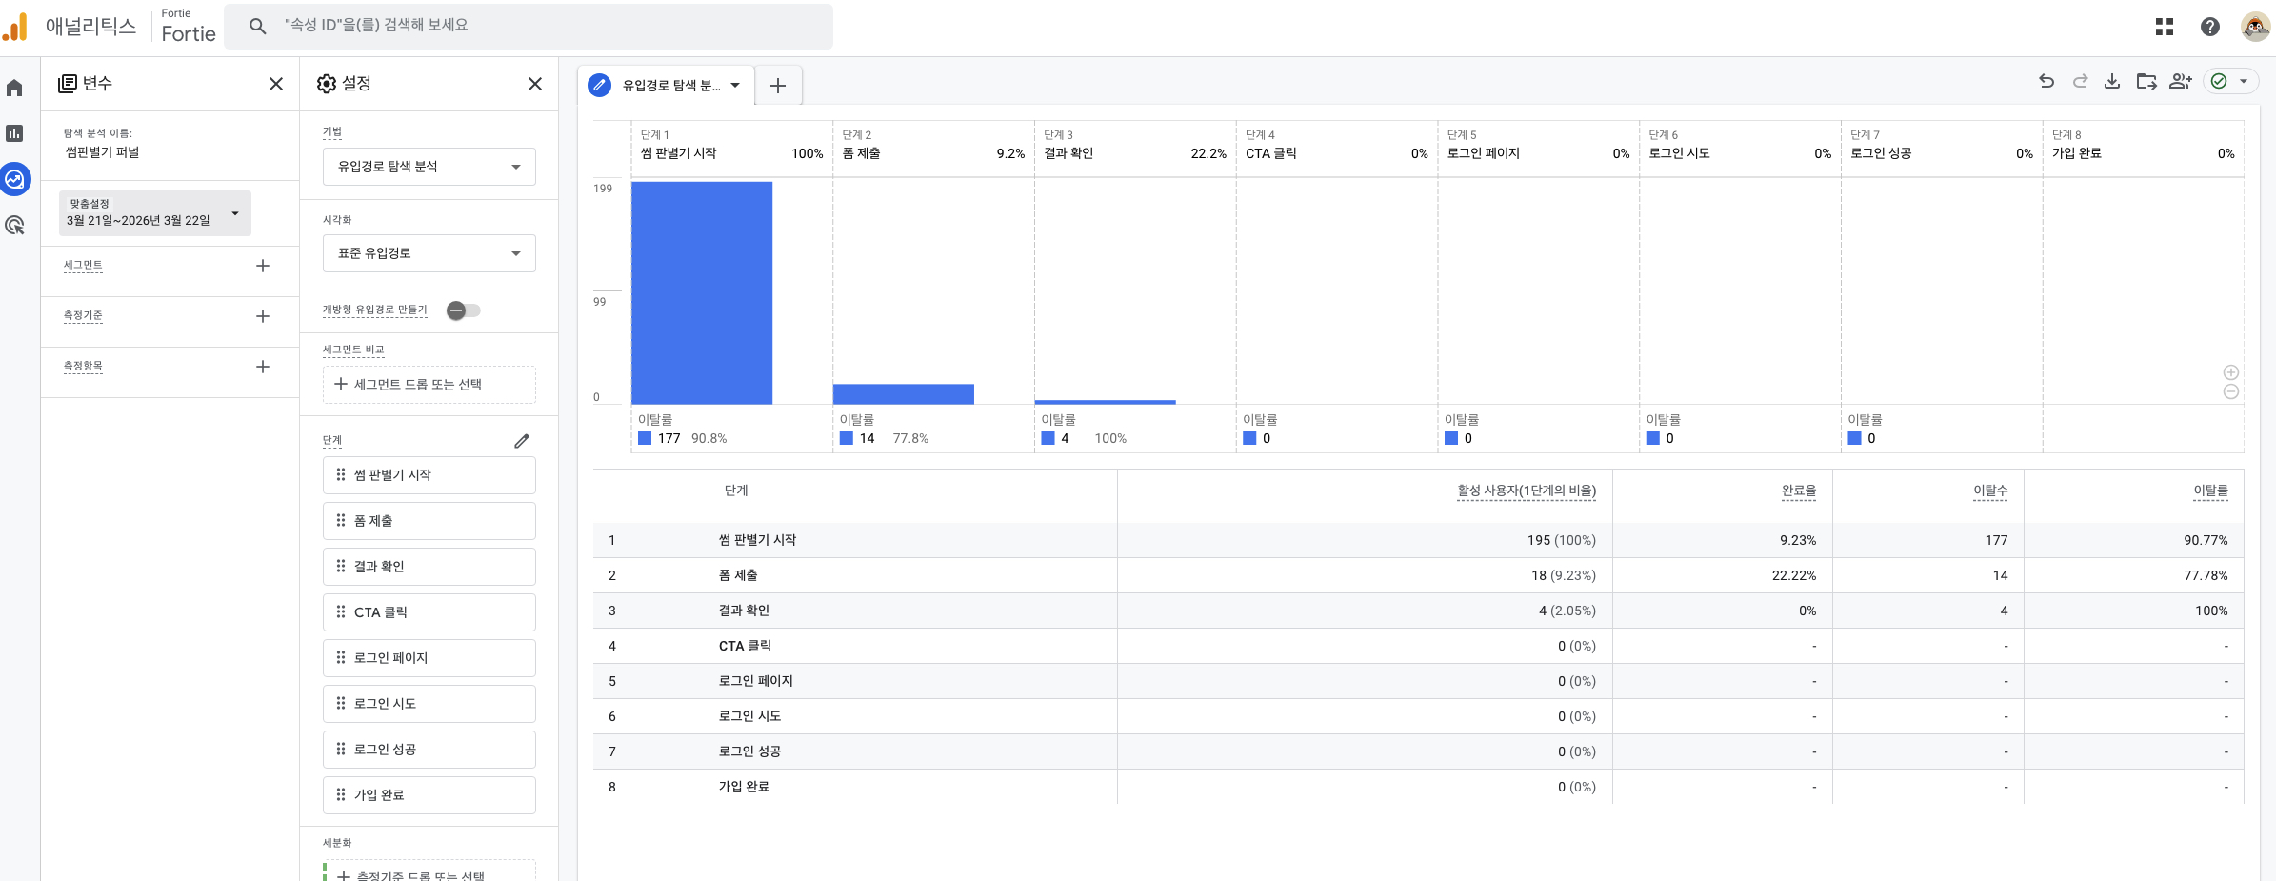Click drag handle of 가입 완료 step
This screenshot has height=881, width=2276.
point(341,794)
